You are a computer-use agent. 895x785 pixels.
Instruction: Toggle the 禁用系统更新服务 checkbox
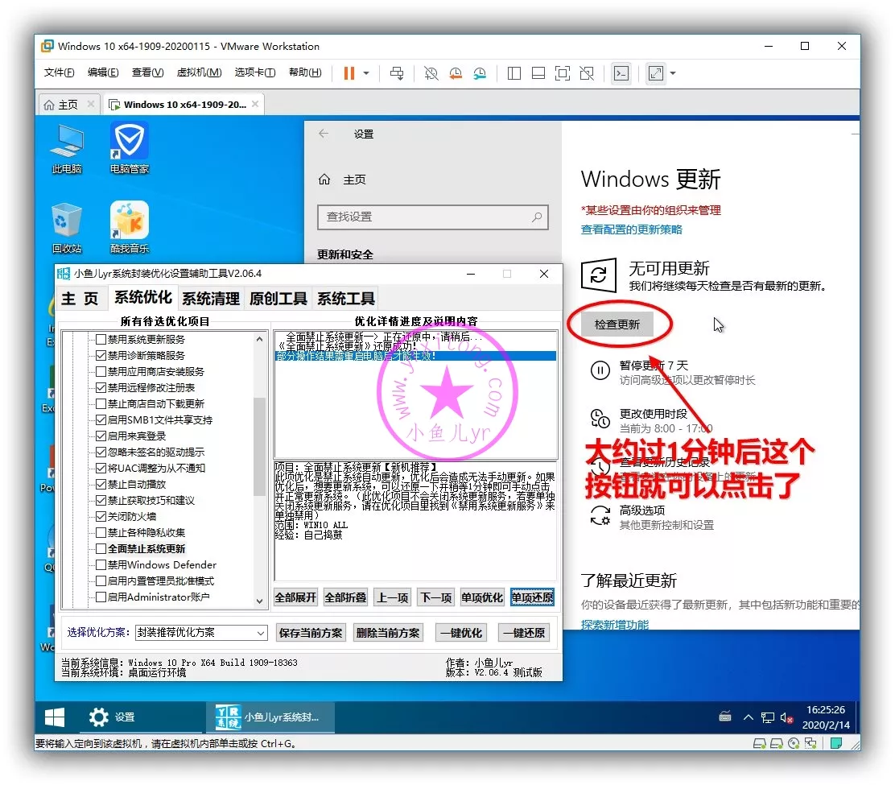click(x=101, y=339)
